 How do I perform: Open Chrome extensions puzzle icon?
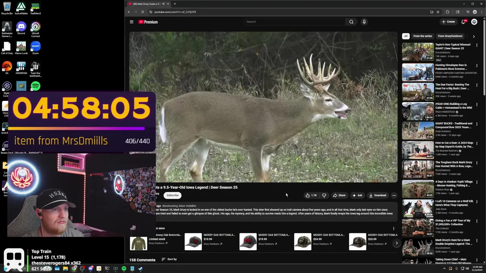click(447, 12)
